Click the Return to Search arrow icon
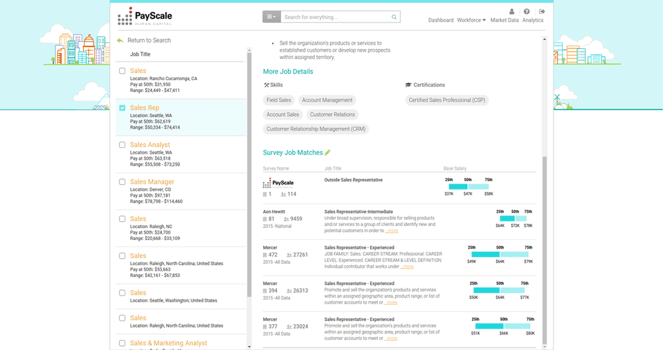The width and height of the screenshot is (663, 350). pyautogui.click(x=120, y=40)
